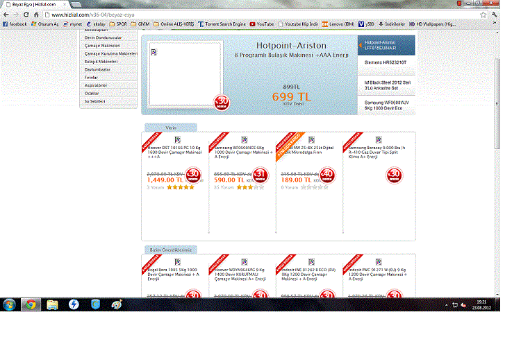Click the 1,449.00 TL price
This screenshot has height=346, width=521.
tap(165, 180)
